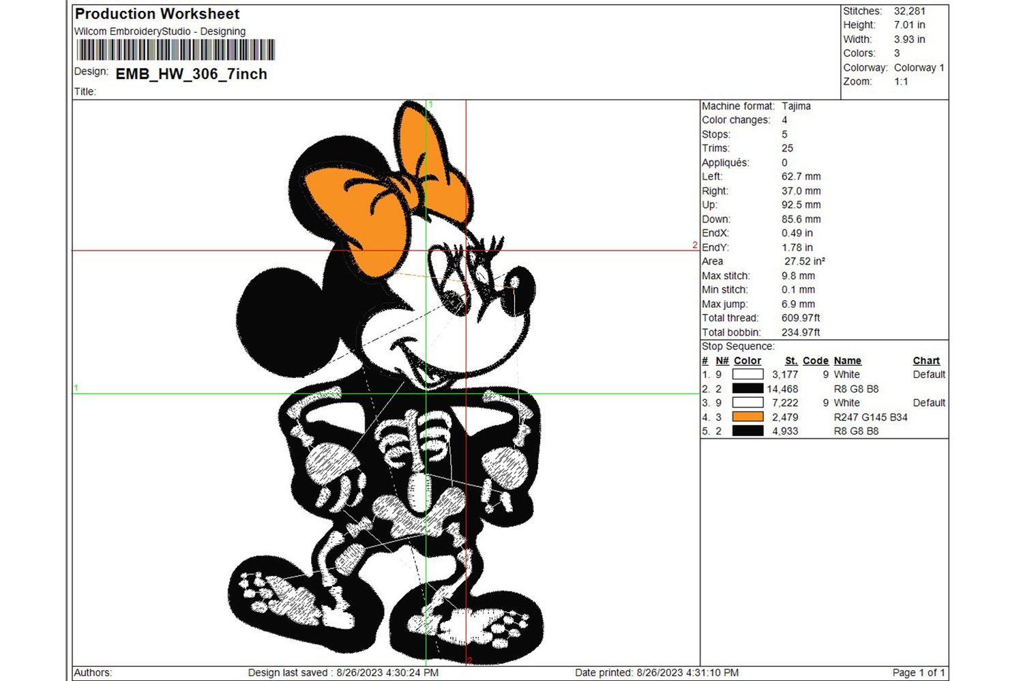This screenshot has height=681, width=1023.
Task: Click the max stitch value '9.8 mm'
Action: click(799, 276)
